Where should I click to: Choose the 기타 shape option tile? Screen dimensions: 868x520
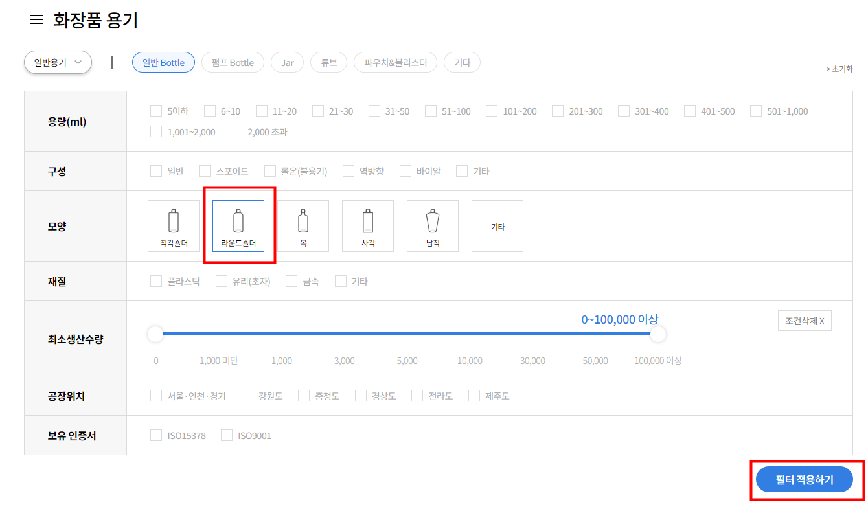click(497, 226)
